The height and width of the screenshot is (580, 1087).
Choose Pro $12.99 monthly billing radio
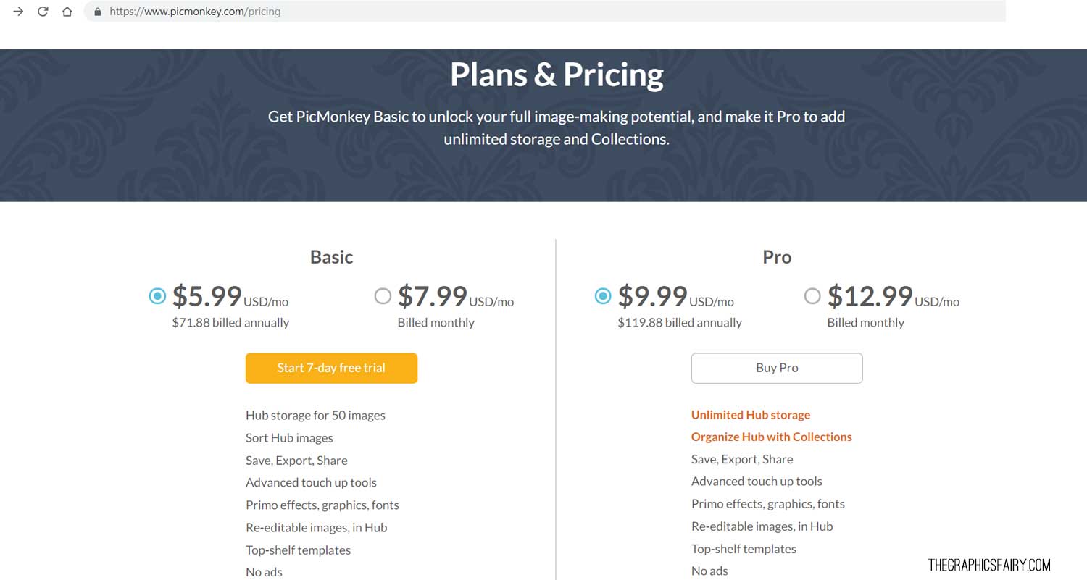[812, 295]
